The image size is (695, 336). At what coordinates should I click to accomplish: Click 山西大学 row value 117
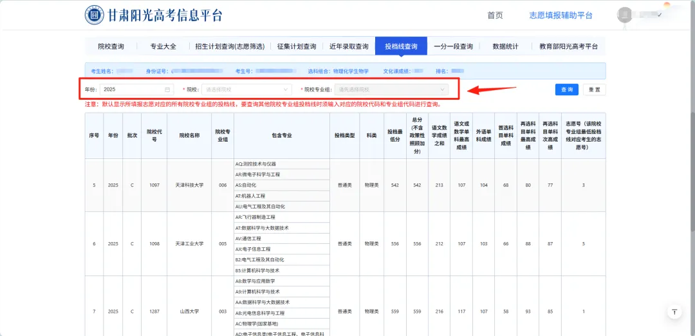(461, 312)
